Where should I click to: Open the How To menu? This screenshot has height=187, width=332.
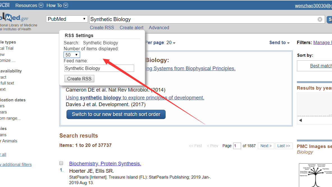[57, 5]
